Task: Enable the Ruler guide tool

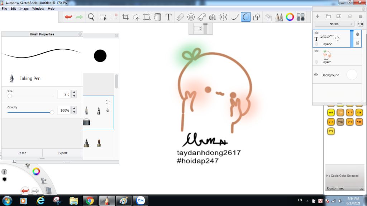Action: click(180, 17)
